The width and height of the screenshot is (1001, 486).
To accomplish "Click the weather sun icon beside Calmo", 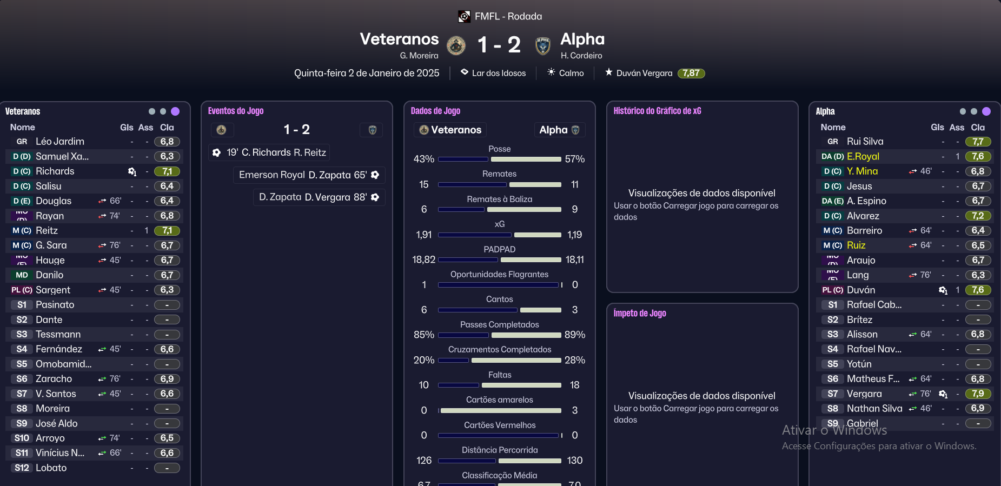I will click(x=551, y=72).
